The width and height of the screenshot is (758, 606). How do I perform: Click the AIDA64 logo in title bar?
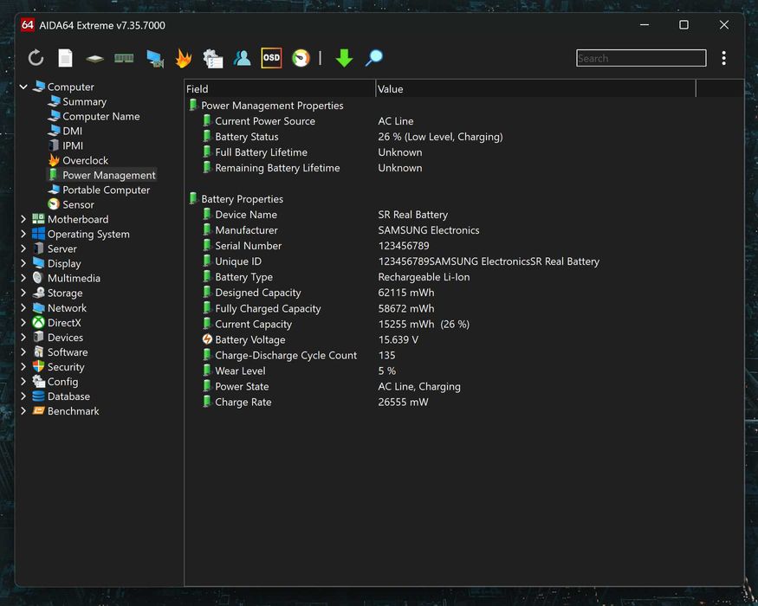28,24
